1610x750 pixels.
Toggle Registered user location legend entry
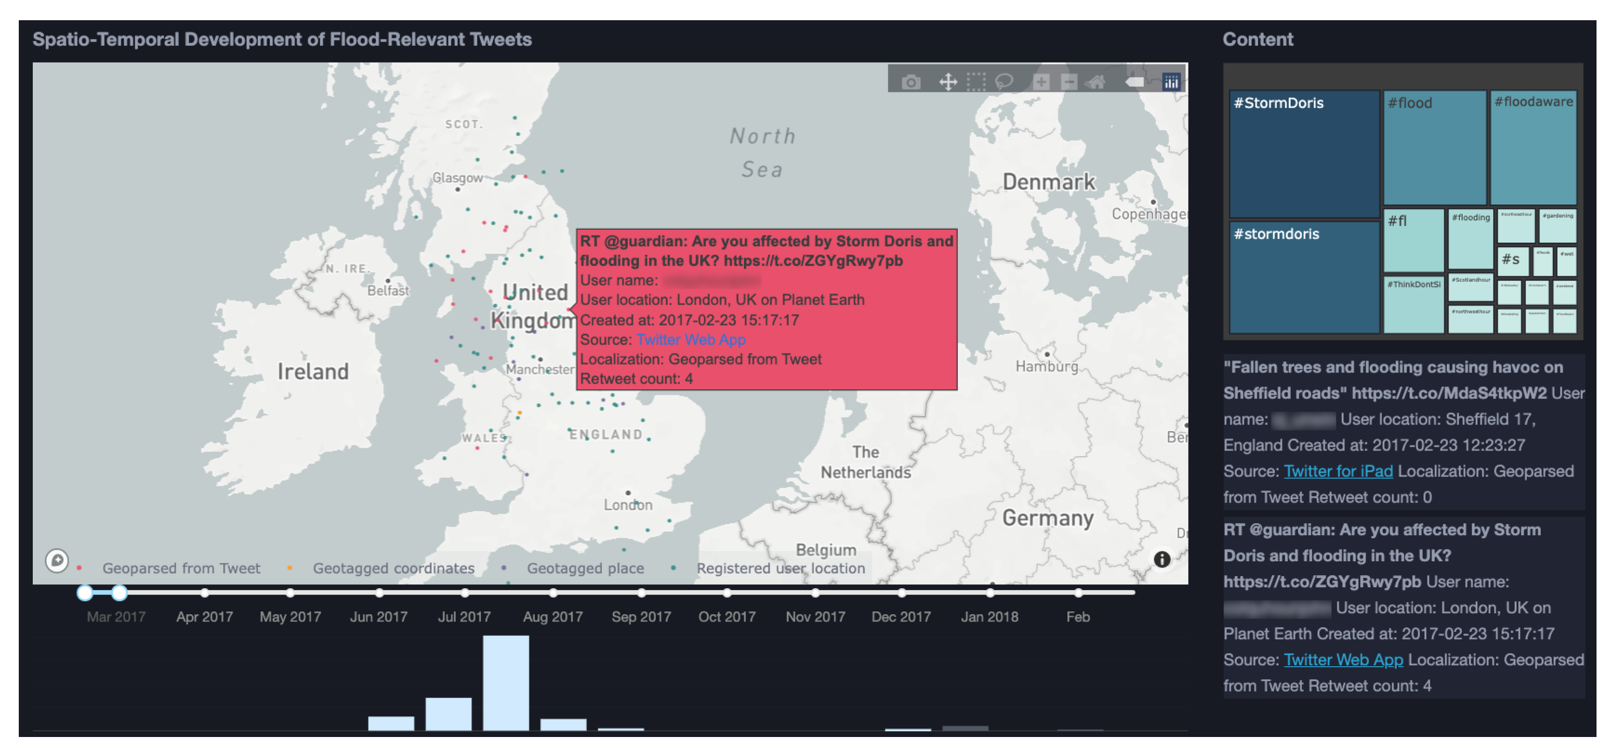coord(780,568)
